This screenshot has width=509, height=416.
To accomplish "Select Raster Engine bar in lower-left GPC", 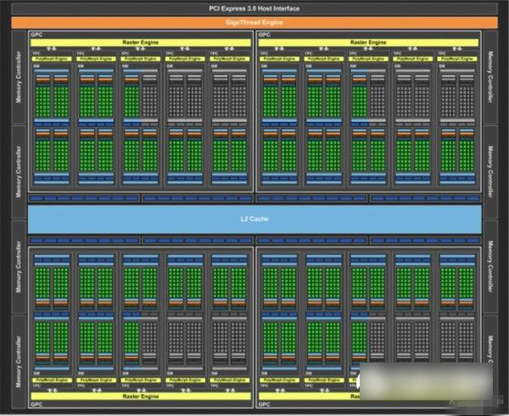I will coord(141,397).
